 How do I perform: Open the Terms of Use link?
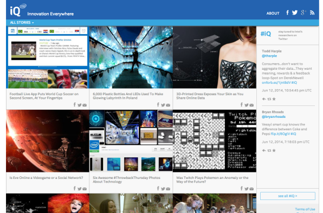pos(305,209)
